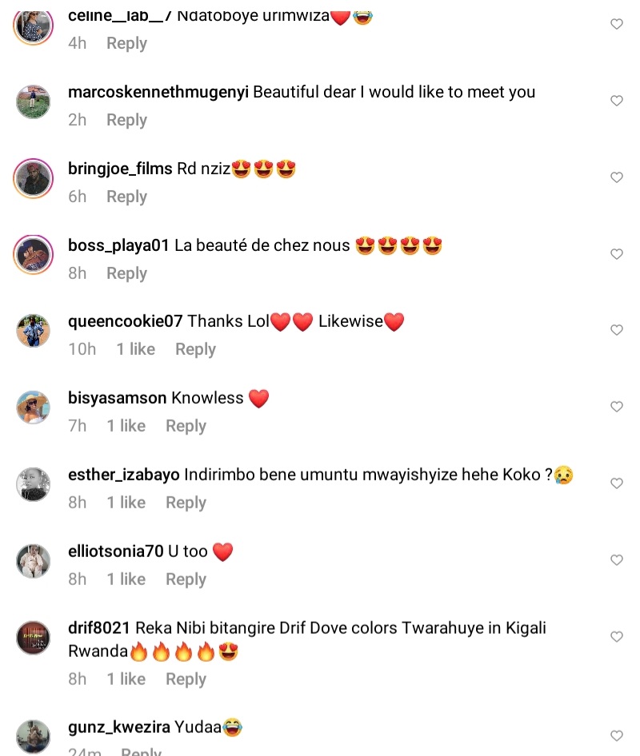This screenshot has width=640, height=756.
Task: Open the drif8021 username link
Action: coord(99,628)
